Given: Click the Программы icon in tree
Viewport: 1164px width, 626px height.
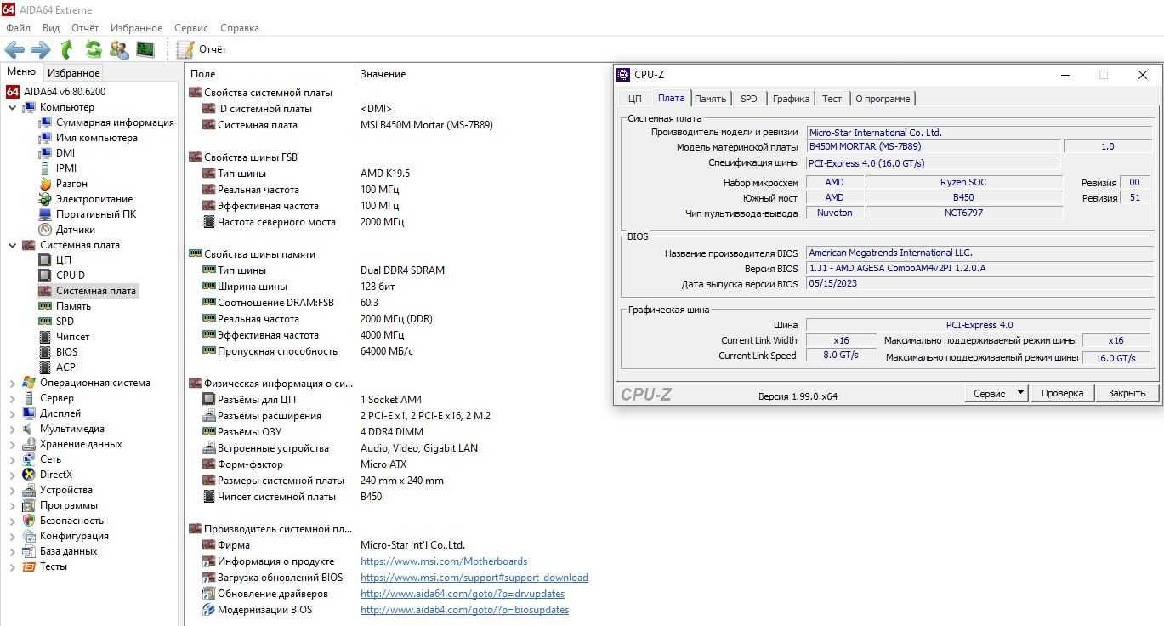Looking at the screenshot, I should click(x=29, y=505).
